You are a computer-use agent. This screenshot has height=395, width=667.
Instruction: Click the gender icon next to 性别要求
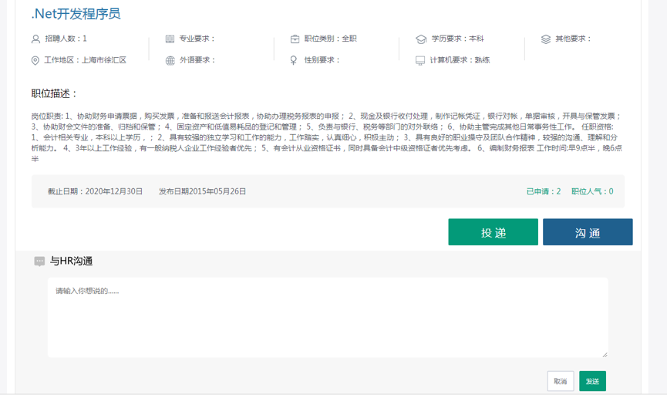coord(294,60)
